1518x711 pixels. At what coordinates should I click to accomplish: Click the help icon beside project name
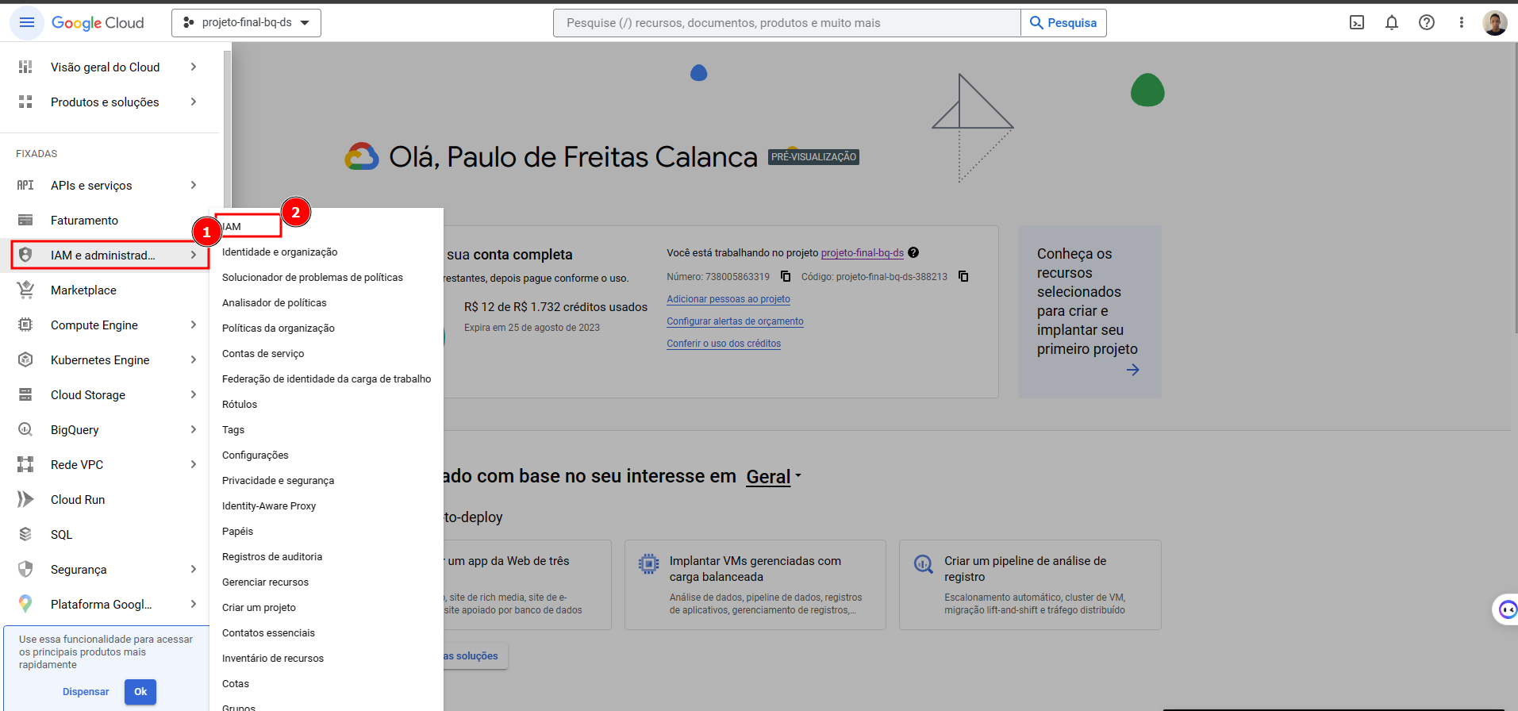pyautogui.click(x=913, y=252)
